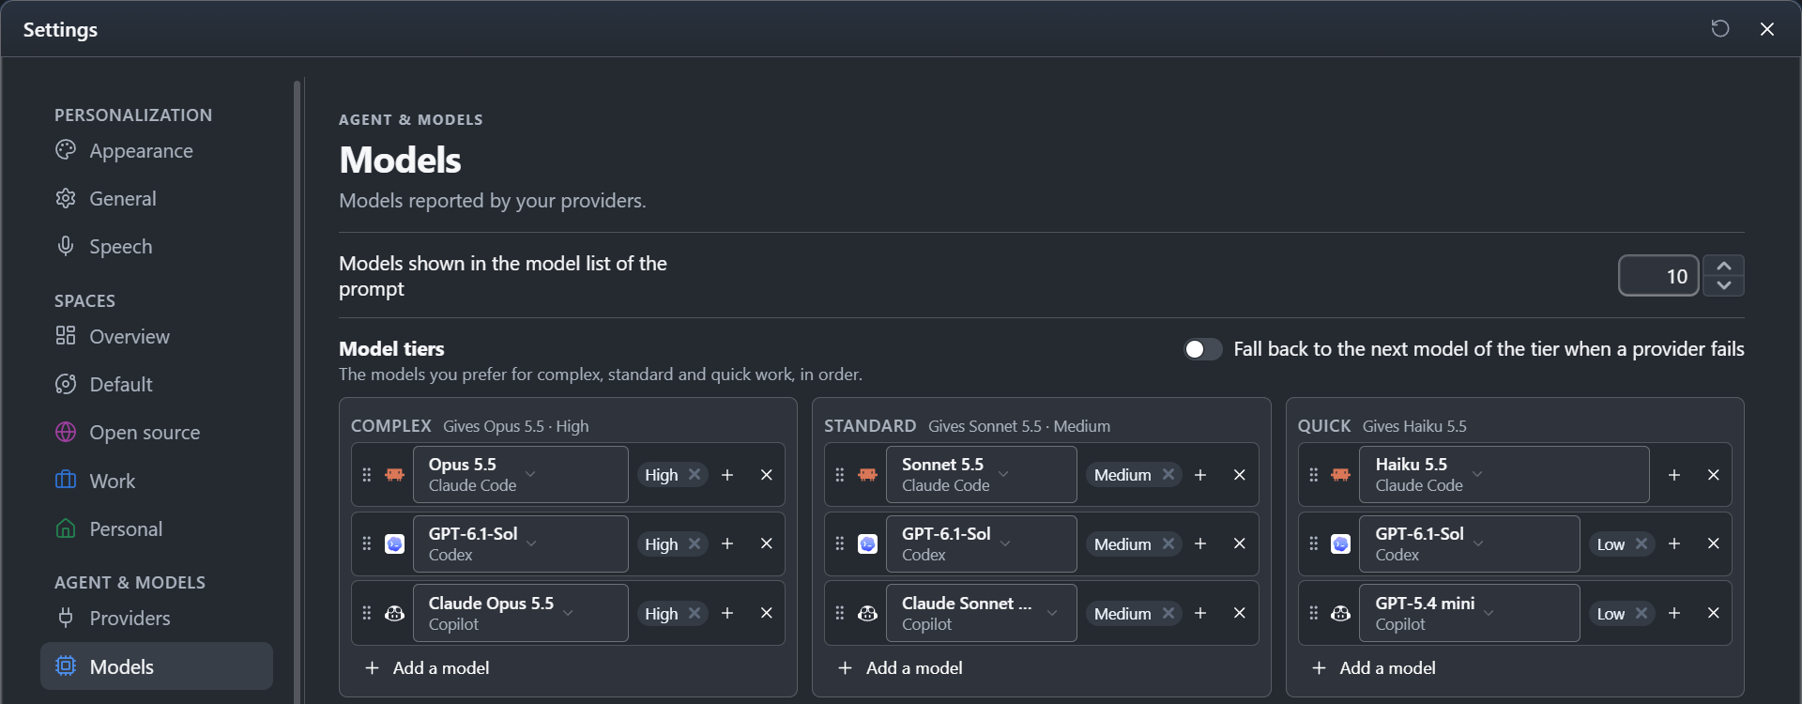The image size is (1802, 704).
Task: Select the Open source space
Action: coord(157,432)
